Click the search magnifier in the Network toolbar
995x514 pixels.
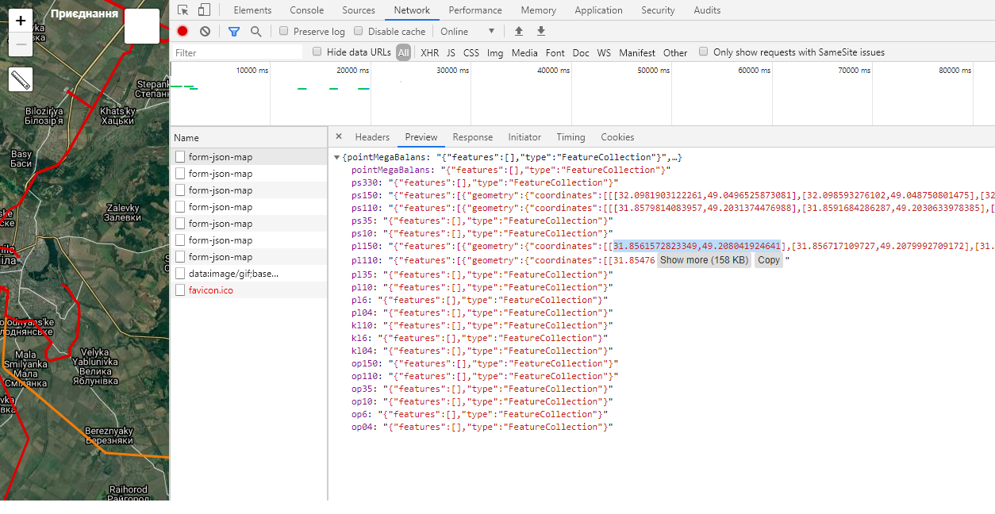pyautogui.click(x=254, y=30)
